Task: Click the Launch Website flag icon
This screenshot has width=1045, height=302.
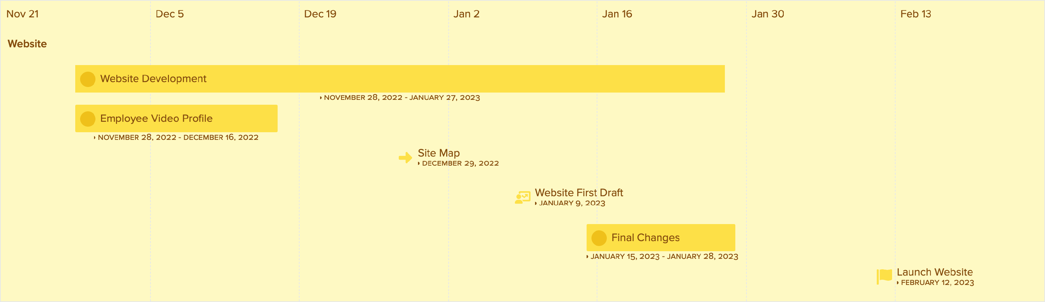Action: pyautogui.click(x=884, y=277)
